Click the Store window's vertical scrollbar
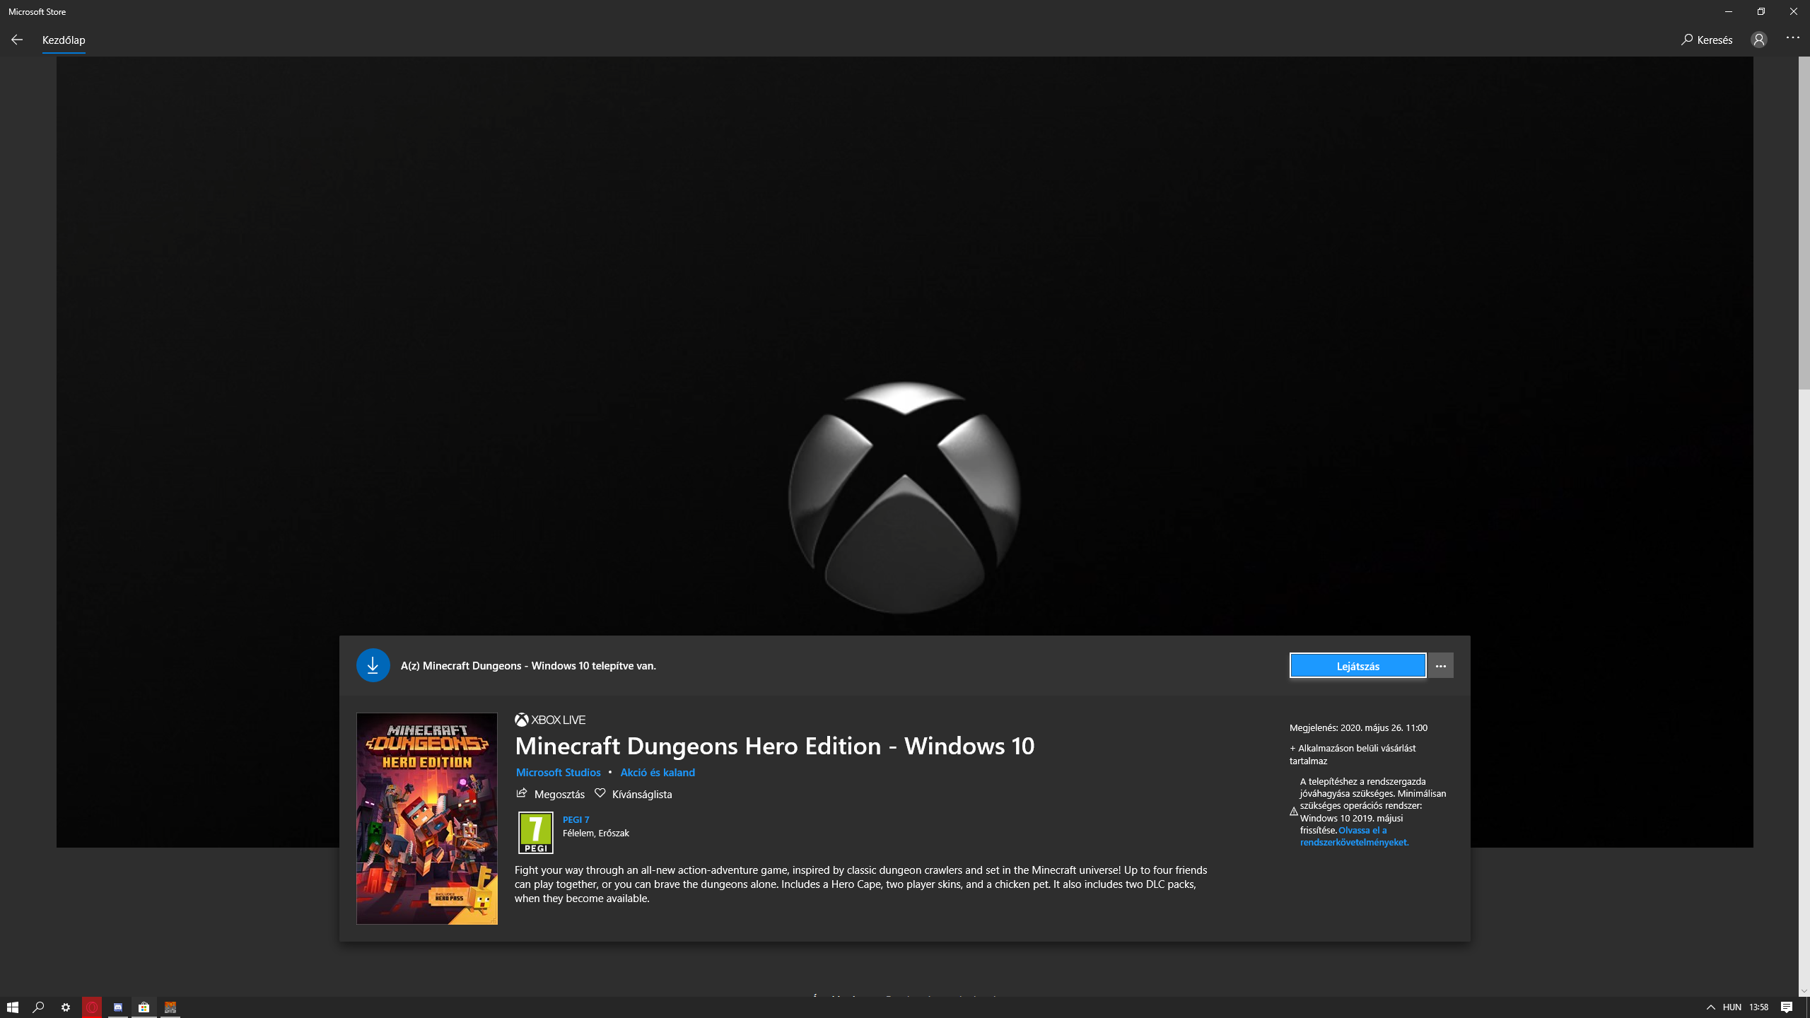 pyautogui.click(x=1804, y=223)
